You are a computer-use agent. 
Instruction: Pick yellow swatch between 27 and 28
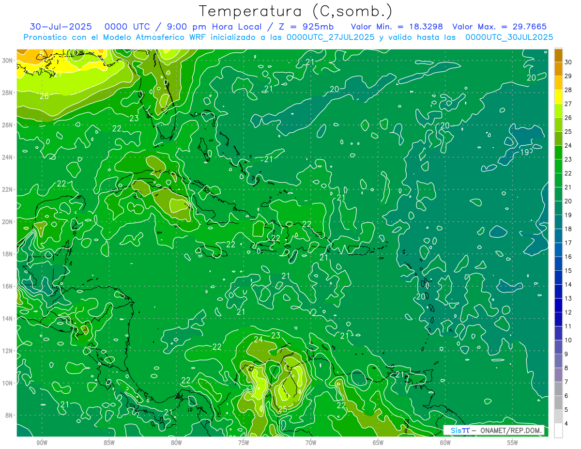click(558, 97)
